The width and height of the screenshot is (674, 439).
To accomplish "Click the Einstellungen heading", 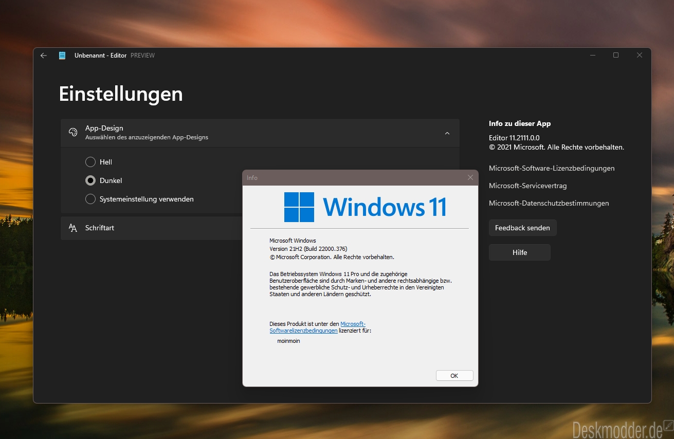I will 121,94.
